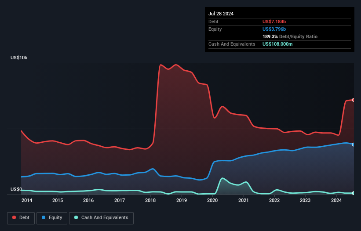
Task: Click the US$7.184b debt value
Action: click(x=274, y=22)
